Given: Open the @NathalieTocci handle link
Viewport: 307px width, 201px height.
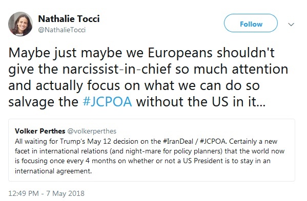Looking at the screenshot, I should tap(62, 30).
